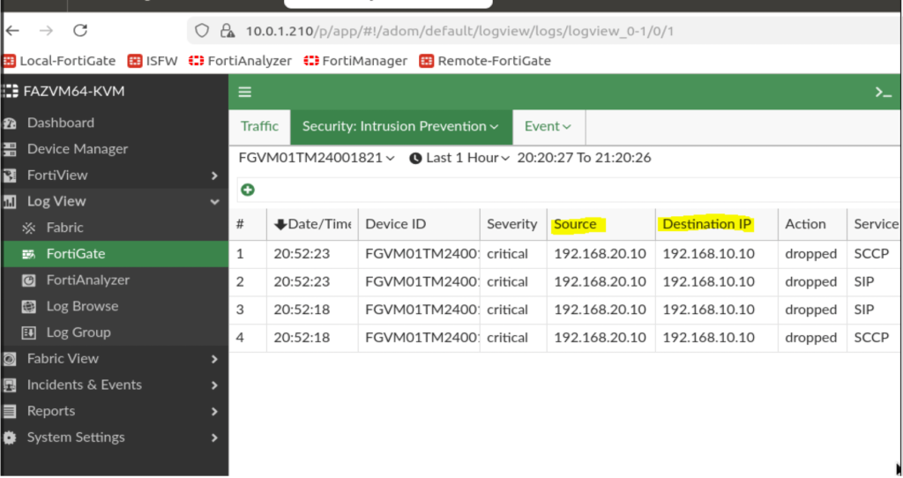Click the time range 20:20:27 To 21:20:26
The width and height of the screenshot is (903, 478).
(584, 158)
